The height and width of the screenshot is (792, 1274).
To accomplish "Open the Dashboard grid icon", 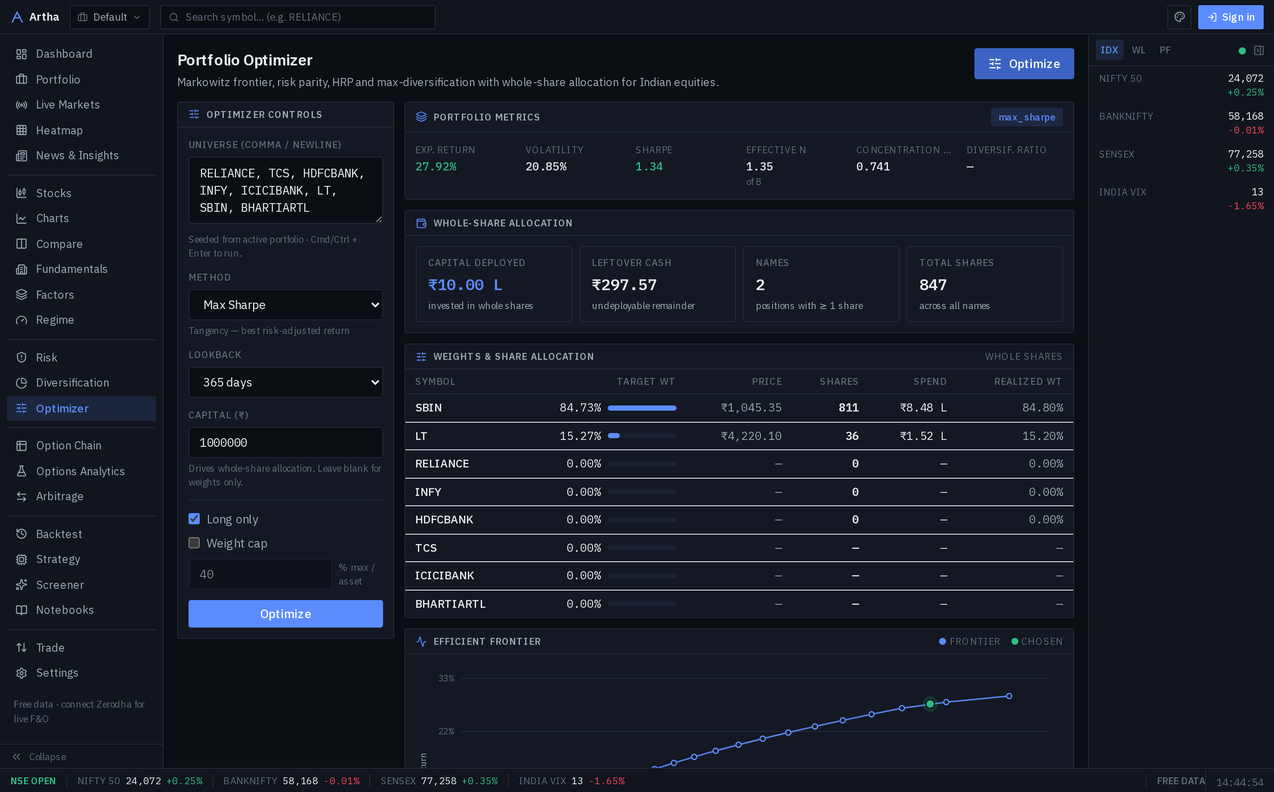I will coord(22,54).
